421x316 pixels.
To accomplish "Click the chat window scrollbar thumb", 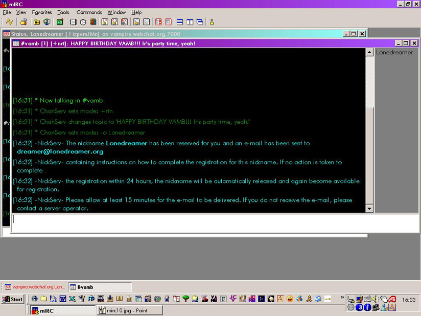I will (x=369, y=156).
